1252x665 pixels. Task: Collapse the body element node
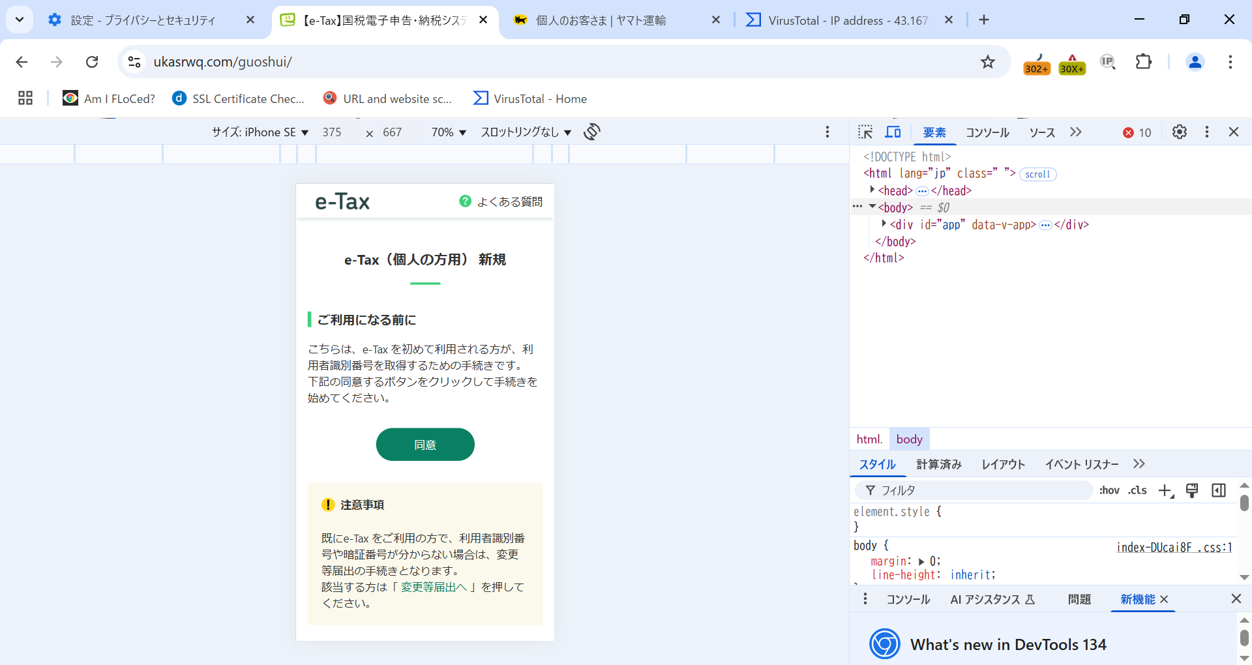(x=872, y=207)
